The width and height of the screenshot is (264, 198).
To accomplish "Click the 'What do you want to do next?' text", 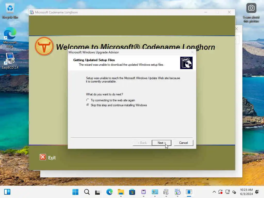I will [104, 94].
